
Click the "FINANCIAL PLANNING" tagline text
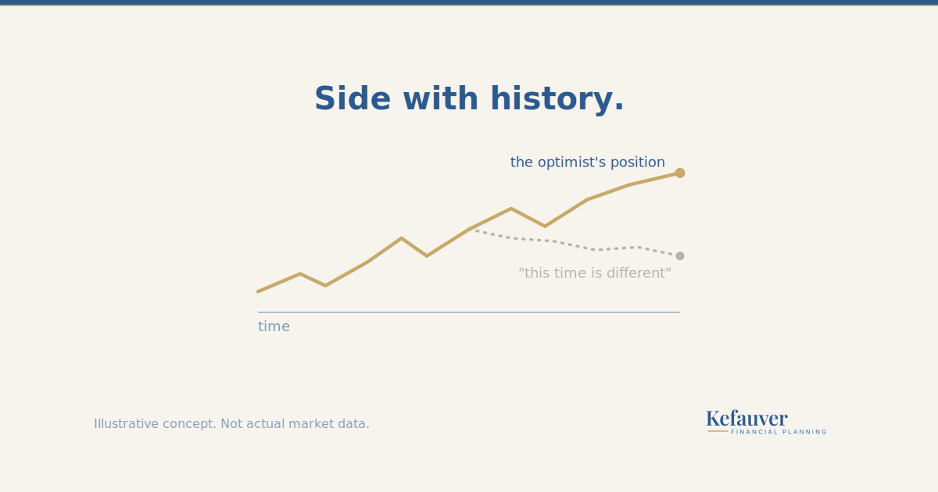779,432
